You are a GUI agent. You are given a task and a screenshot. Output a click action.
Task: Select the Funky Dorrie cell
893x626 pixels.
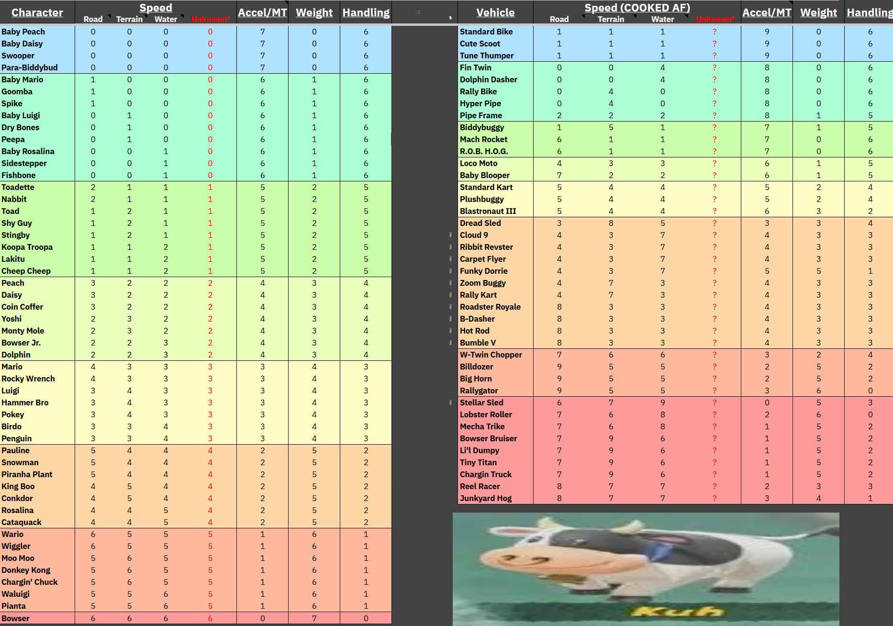495,271
